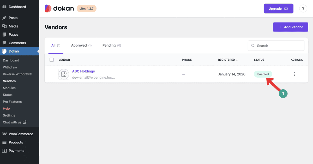This screenshot has width=313, height=164.
Task: Click the Add Vendor button
Action: [x=290, y=27]
